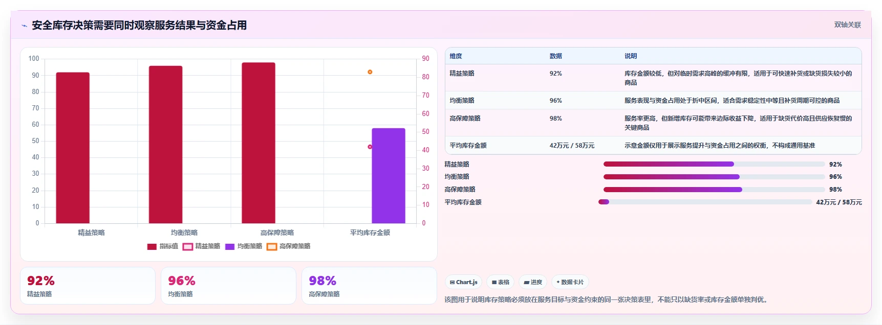Select the 数据卡片 tag chip
882x325 pixels.
[570, 282]
